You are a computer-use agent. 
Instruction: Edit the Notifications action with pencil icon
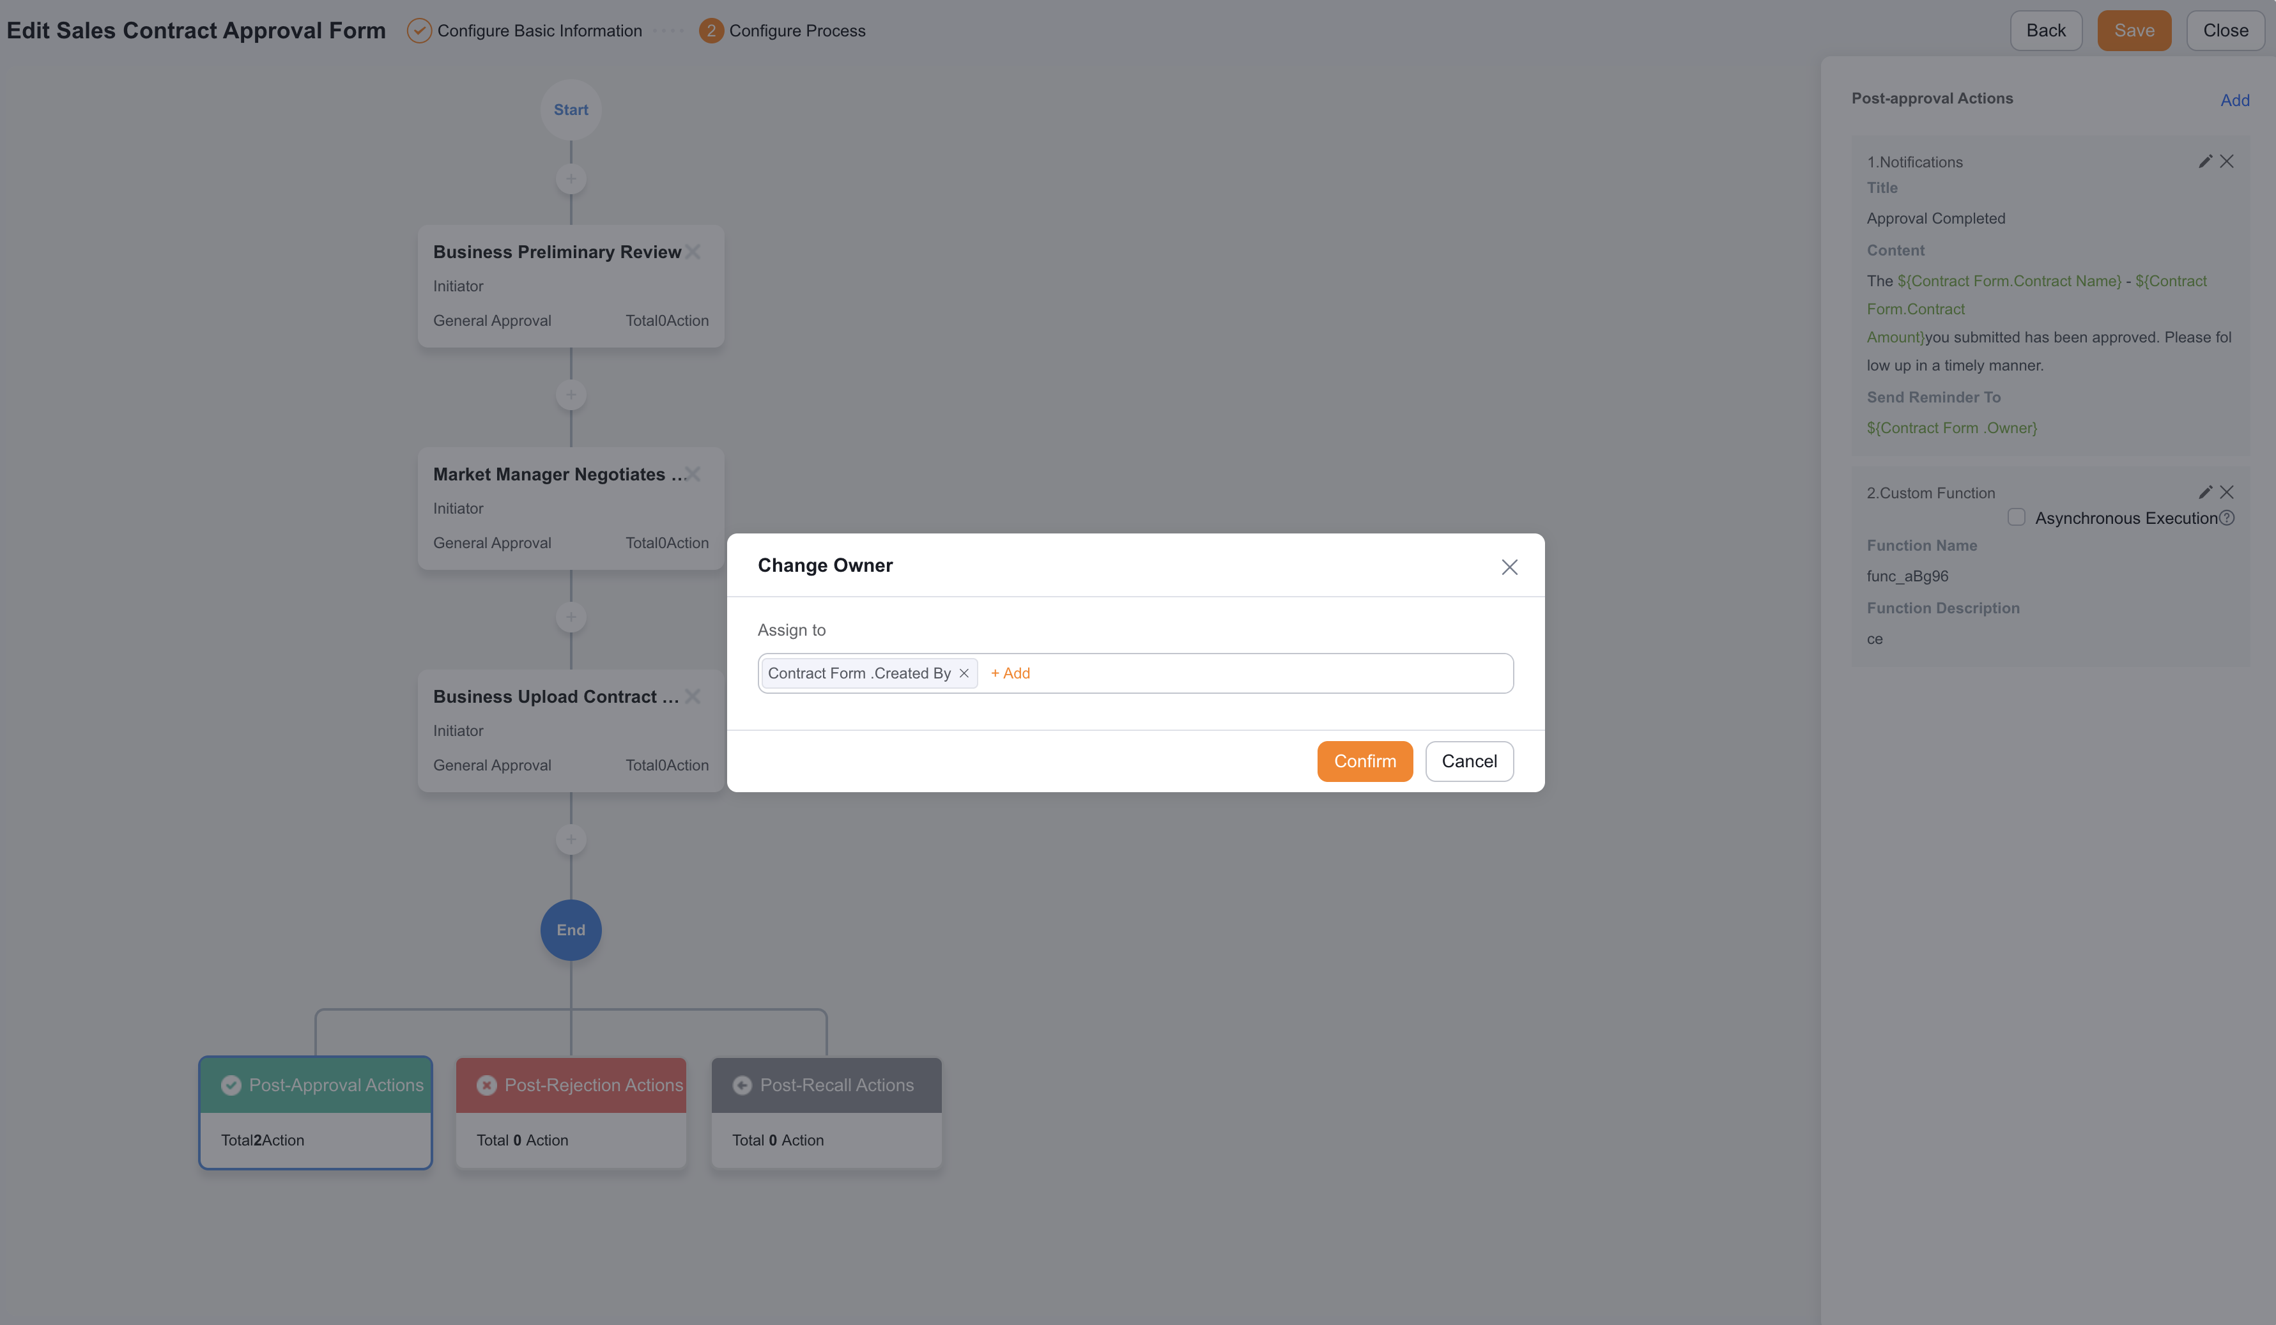click(2204, 162)
